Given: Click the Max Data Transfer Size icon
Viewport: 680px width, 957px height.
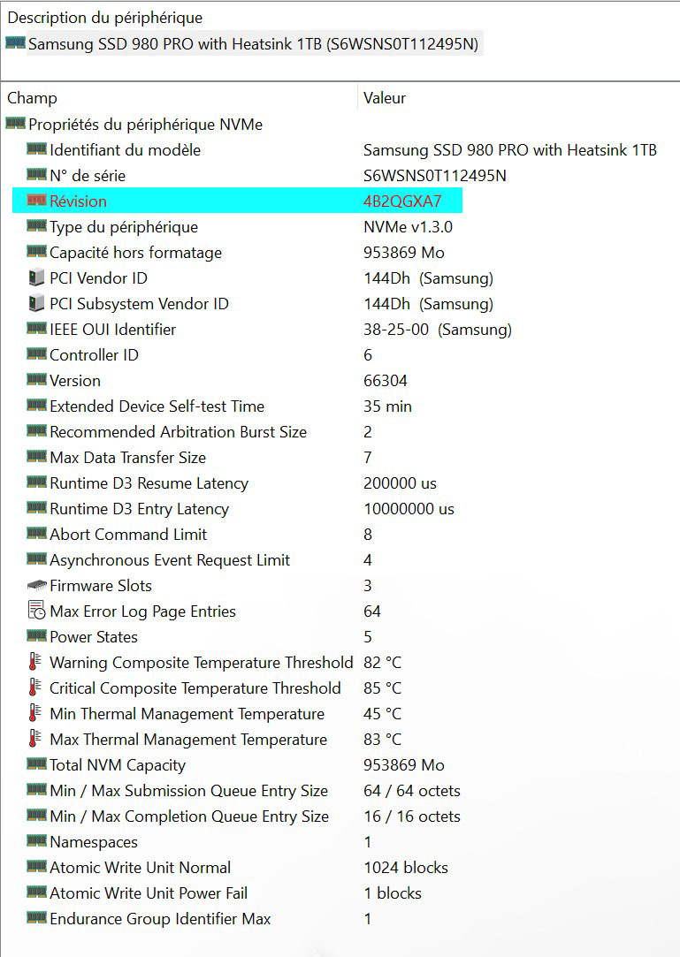Looking at the screenshot, I should [x=36, y=457].
